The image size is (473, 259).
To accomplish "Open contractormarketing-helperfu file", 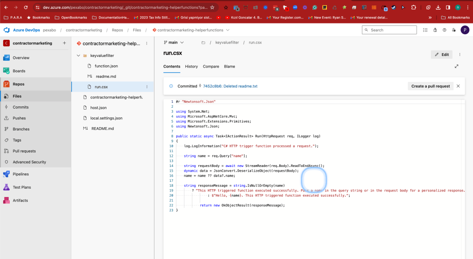I will [x=116, y=97].
